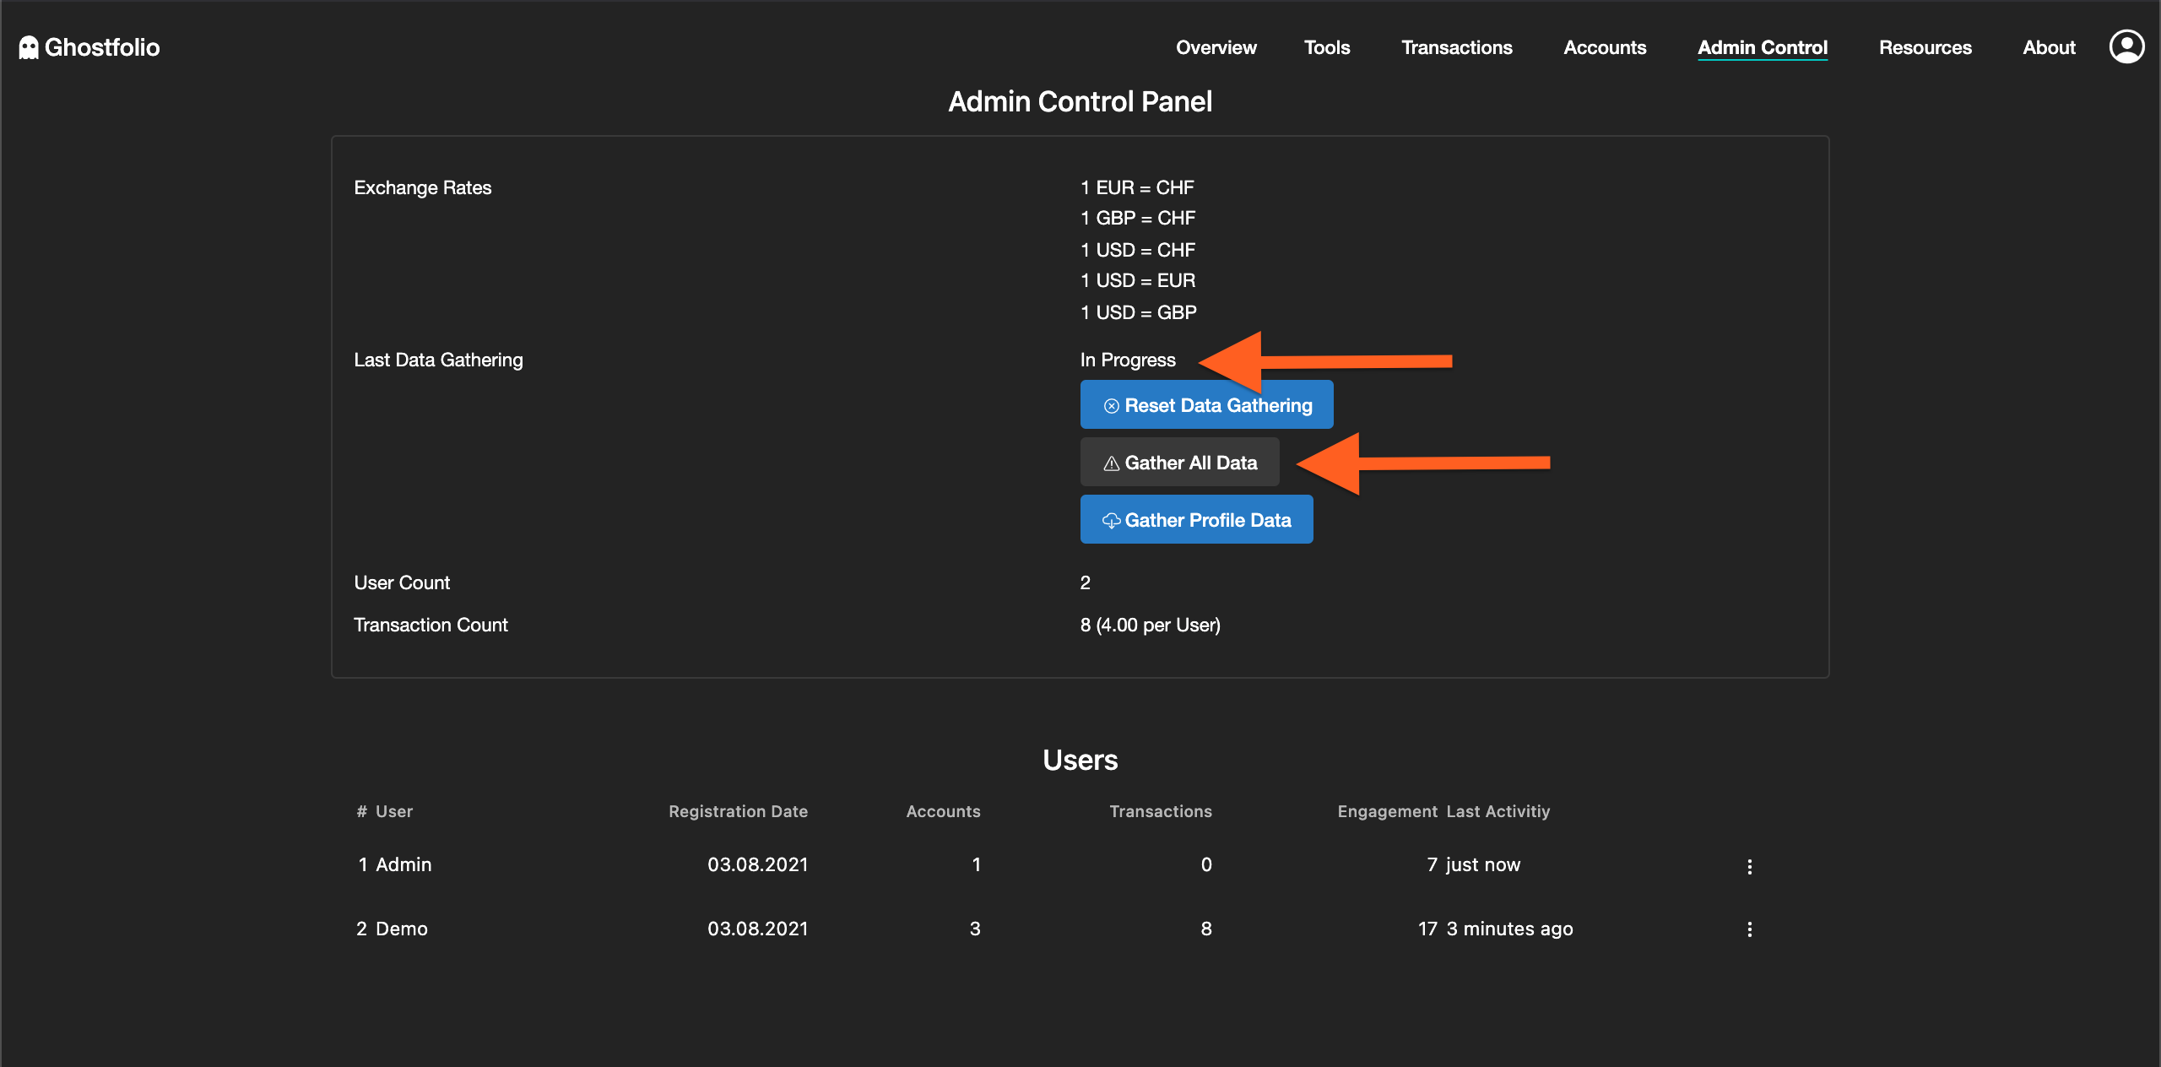The width and height of the screenshot is (2161, 1067).
Task: Click the '1 GBP = CHF' exchange rate
Action: click(1138, 218)
